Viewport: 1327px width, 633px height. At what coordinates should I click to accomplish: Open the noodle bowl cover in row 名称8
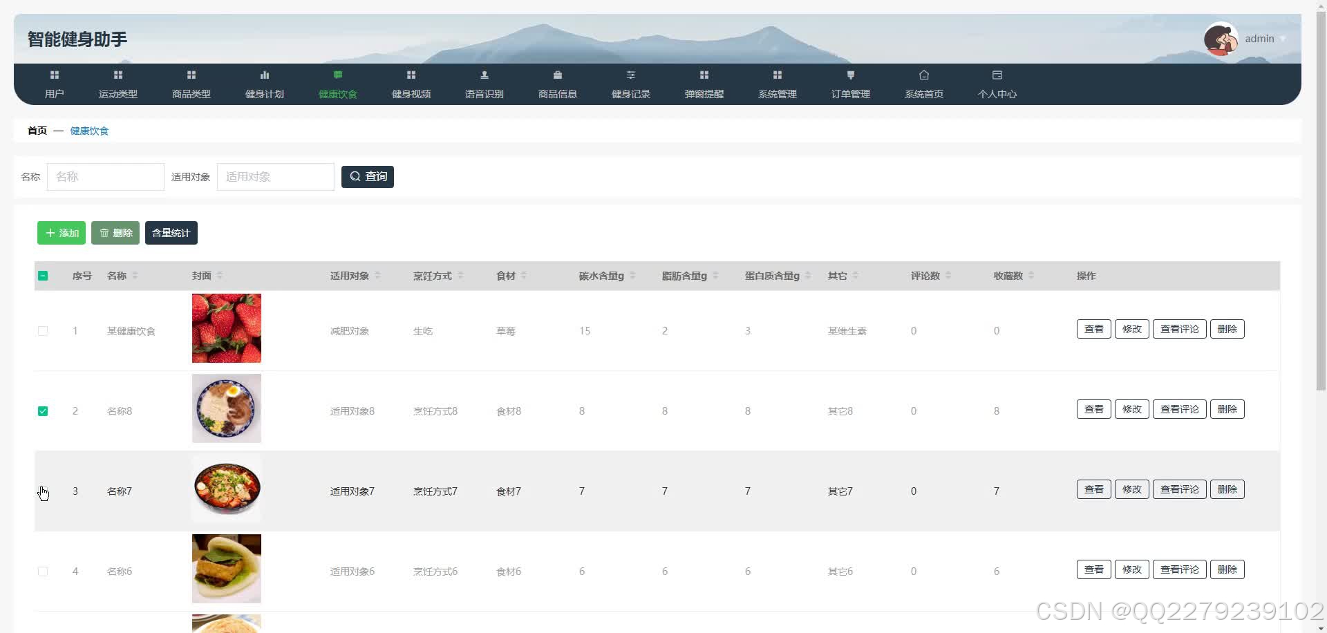[227, 408]
